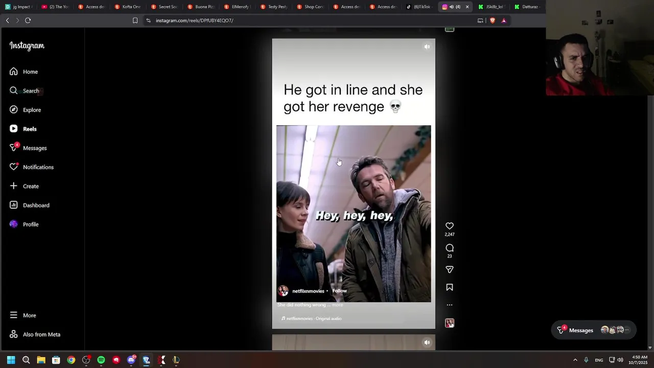Image resolution: width=654 pixels, height=368 pixels.
Task: Open Messages in the left sidebar
Action: 28,148
